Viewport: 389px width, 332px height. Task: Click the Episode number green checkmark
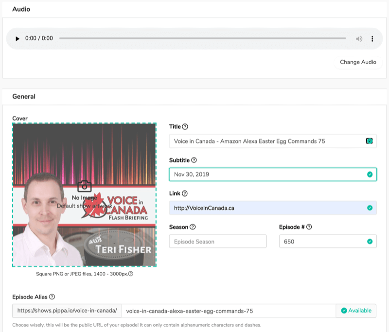pos(370,241)
